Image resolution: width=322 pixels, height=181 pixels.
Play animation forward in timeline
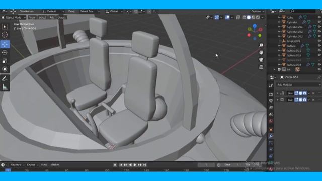coord(135,165)
